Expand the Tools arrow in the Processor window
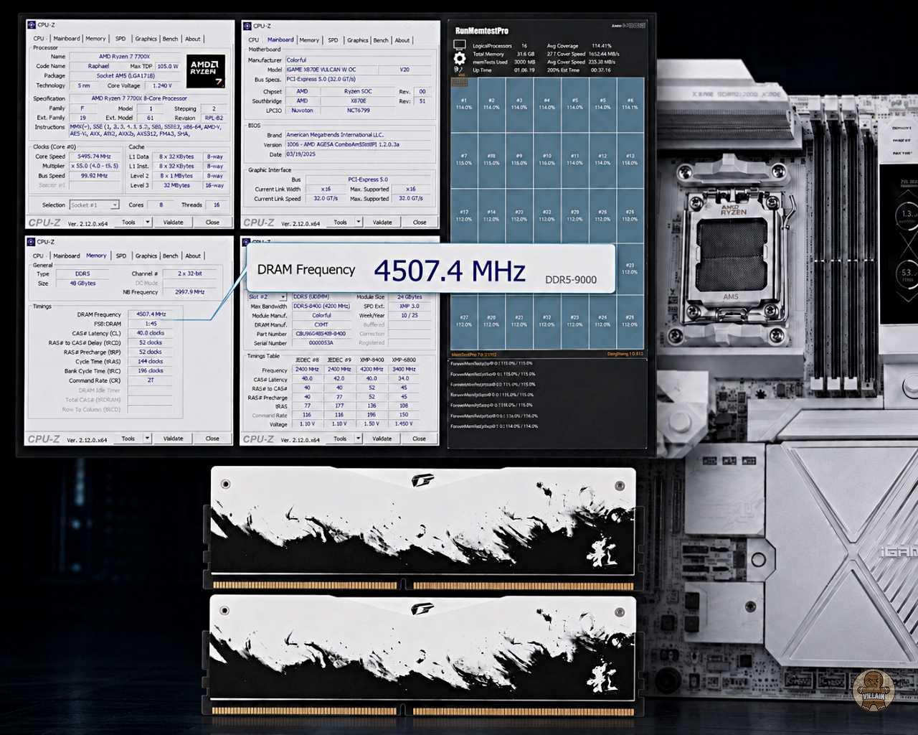Screen dimensions: 918x735 (x=148, y=223)
